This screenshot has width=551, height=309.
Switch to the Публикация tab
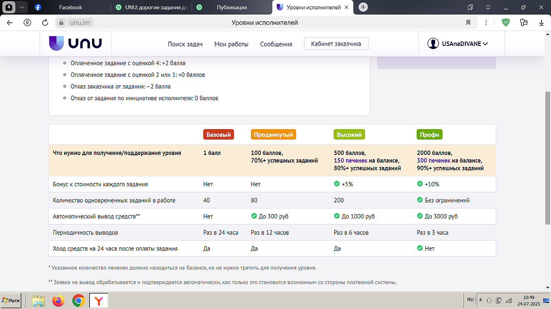[232, 7]
